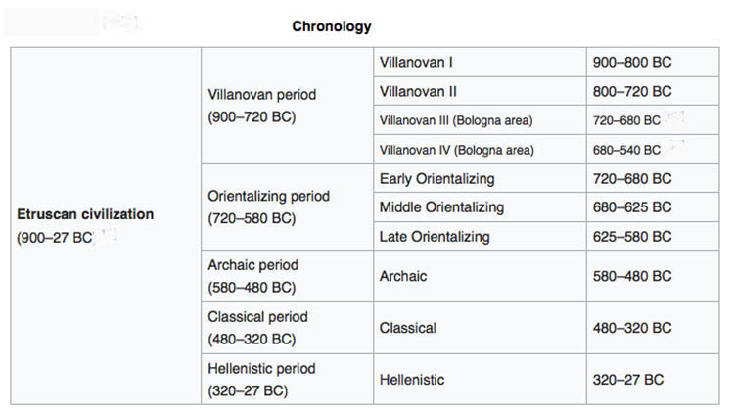The width and height of the screenshot is (734, 412).
Task: Select the bold Etruscan civilization text
Action: [x=85, y=213]
